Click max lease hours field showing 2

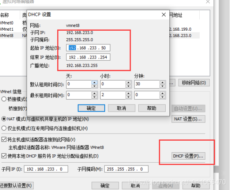pos(113,95)
